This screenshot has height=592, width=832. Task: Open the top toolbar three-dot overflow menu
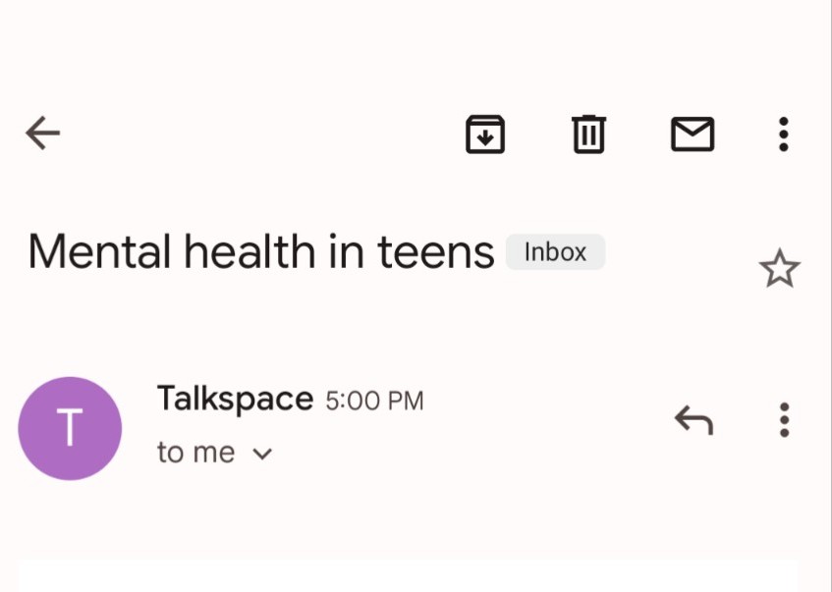pos(784,135)
